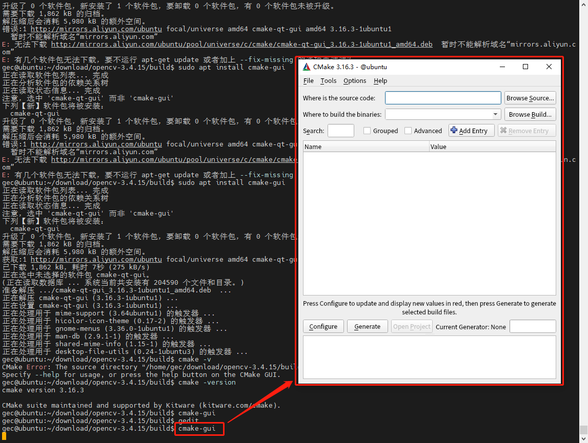Viewport: 588px width, 443px height.
Task: Enable the Advanced checkbox
Action: [408, 131]
